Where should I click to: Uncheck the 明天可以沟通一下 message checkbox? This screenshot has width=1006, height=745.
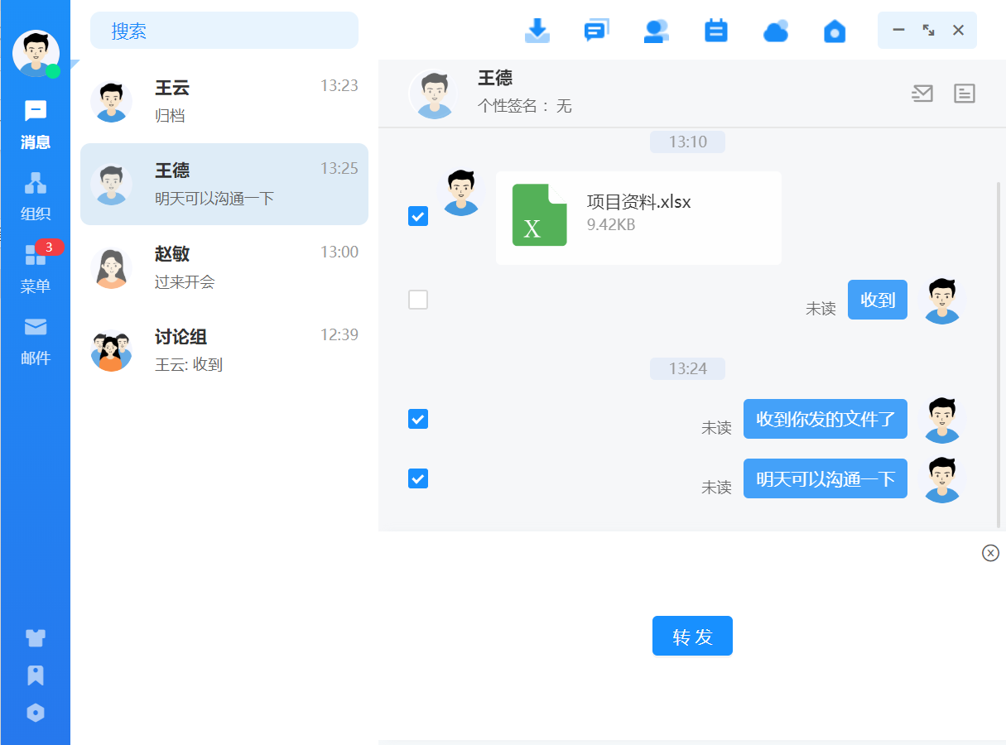pyautogui.click(x=418, y=478)
